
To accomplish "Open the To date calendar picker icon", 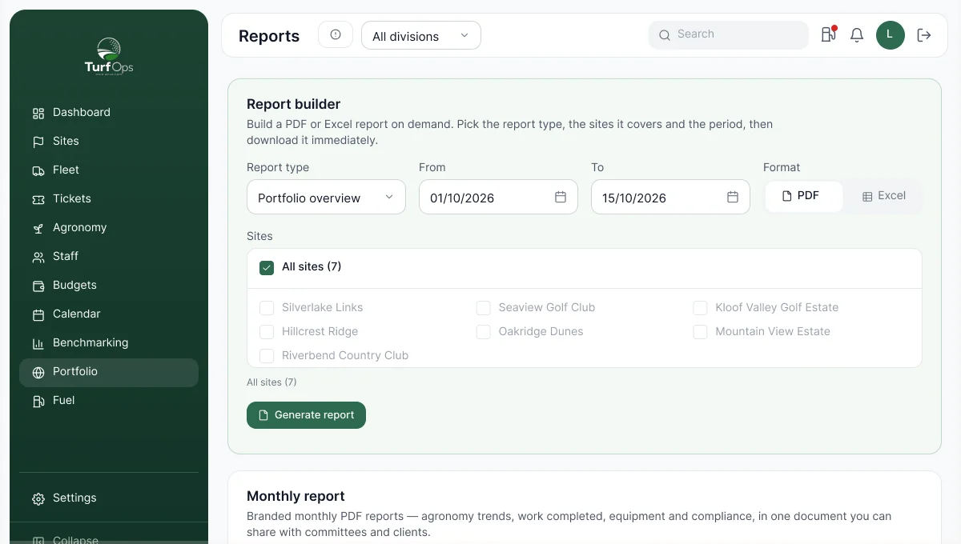I will click(733, 197).
